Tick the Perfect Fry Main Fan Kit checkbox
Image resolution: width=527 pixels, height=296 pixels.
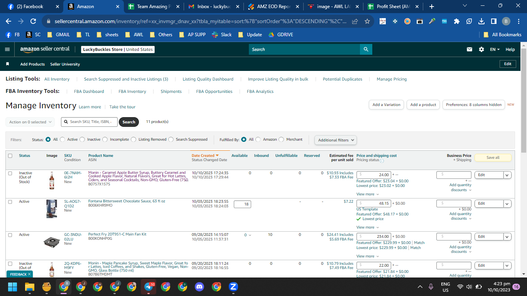10,235
